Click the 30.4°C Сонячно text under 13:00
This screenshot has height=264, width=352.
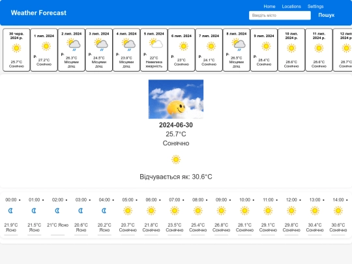coord(314,227)
